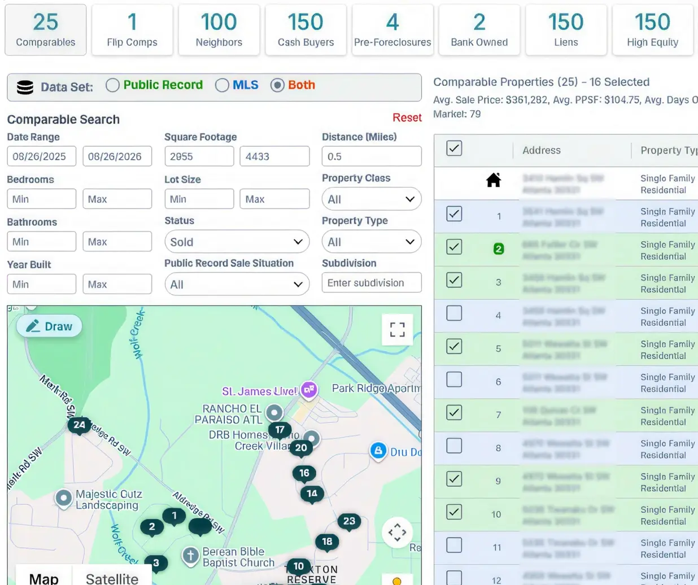
Task: Click the subject property house icon
Action: (x=494, y=180)
